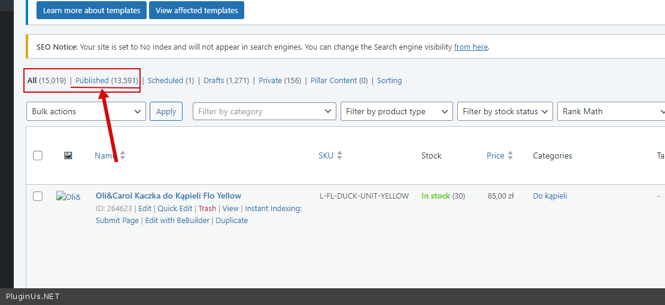The image size is (665, 305).
Task: Open the Bulk actions dropdown
Action: [x=86, y=111]
